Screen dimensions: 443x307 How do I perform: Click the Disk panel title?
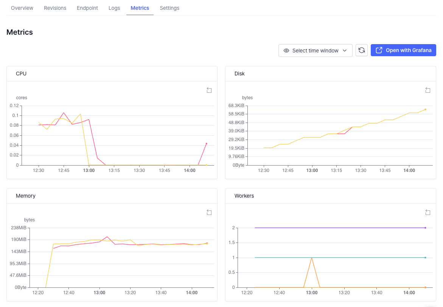[239, 74]
